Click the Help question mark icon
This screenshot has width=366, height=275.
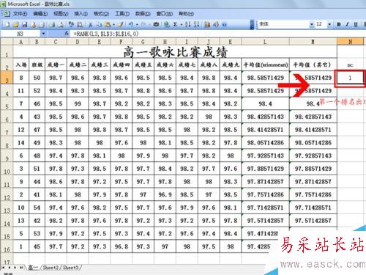pos(225,24)
